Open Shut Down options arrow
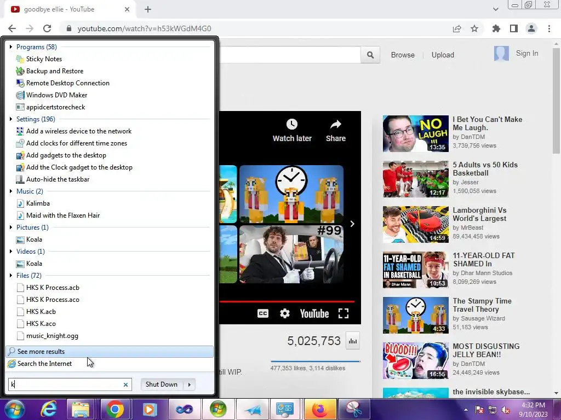 point(189,384)
